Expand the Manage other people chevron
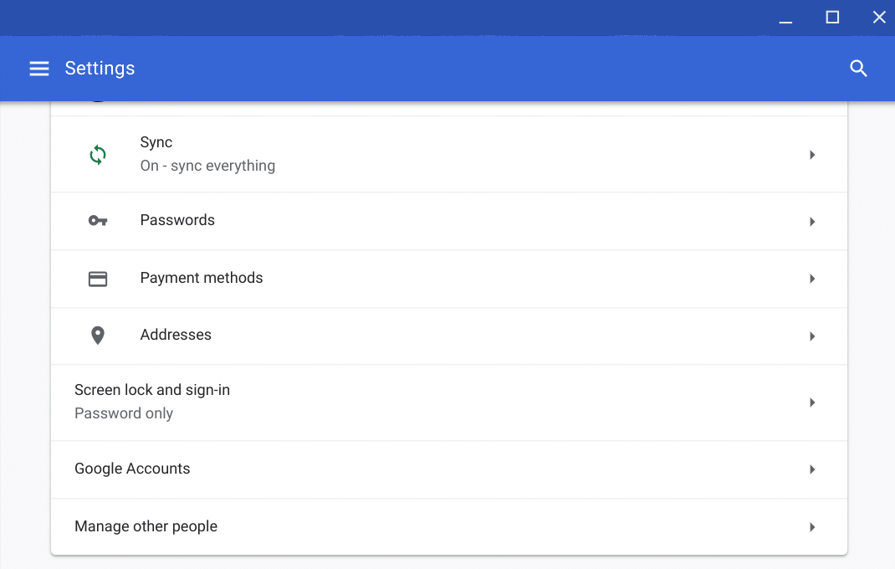 pyautogui.click(x=811, y=526)
